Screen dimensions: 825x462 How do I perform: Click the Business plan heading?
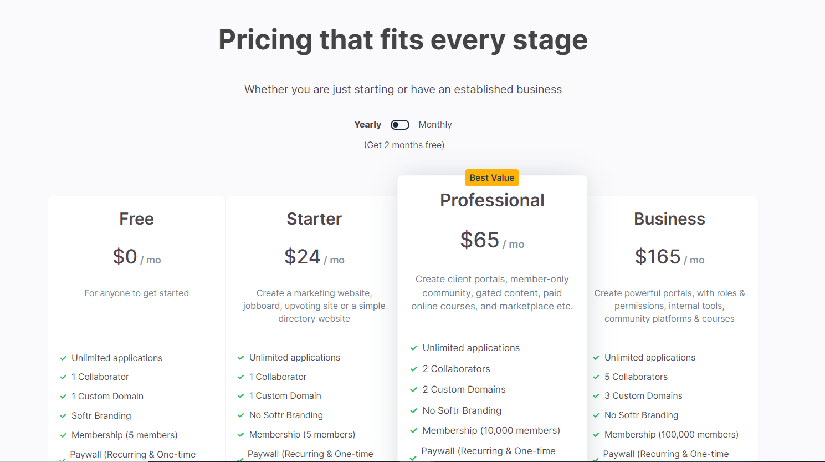(669, 219)
